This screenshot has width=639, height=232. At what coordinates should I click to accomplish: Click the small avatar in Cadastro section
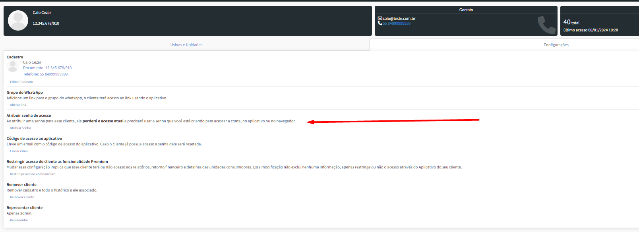tap(13, 66)
